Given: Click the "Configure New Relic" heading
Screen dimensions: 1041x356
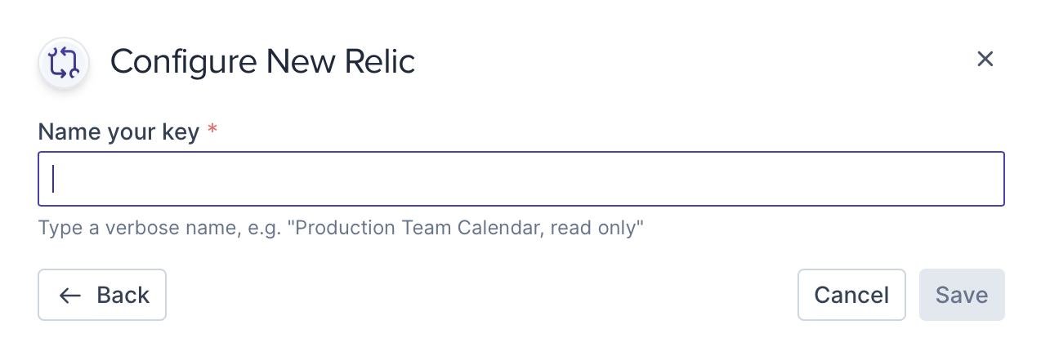Looking at the screenshot, I should pos(262,62).
